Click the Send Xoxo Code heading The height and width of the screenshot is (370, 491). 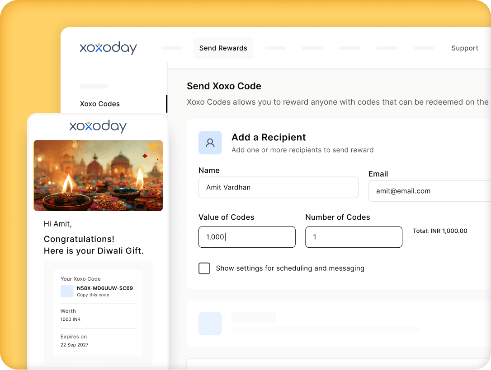(224, 86)
